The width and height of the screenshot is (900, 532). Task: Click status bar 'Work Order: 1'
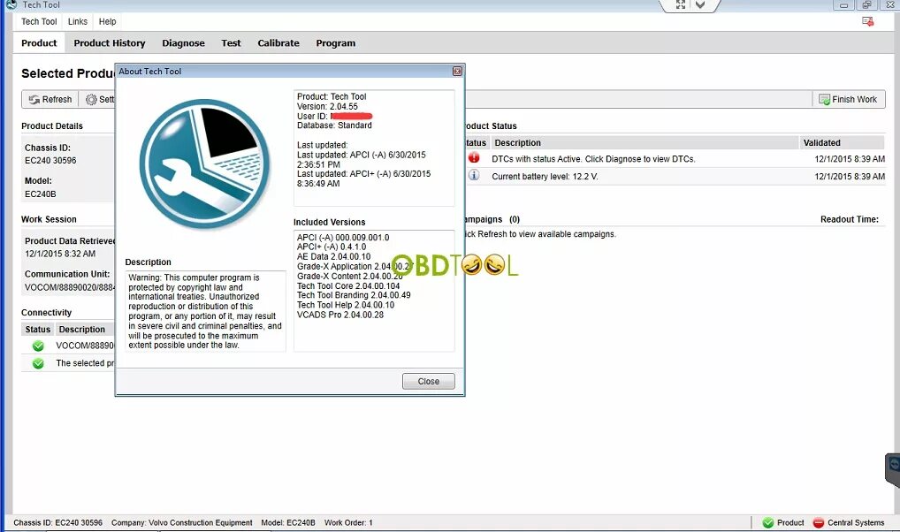click(348, 523)
